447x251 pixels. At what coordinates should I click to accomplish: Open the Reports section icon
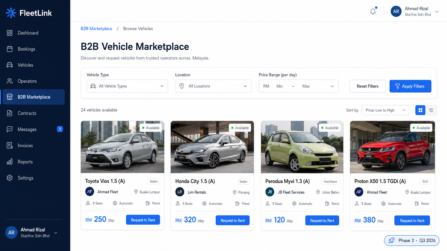pos(9,162)
